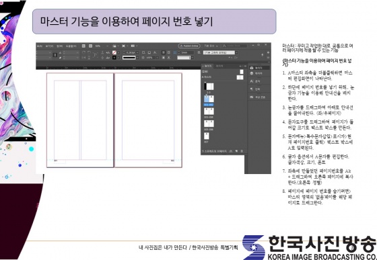Select the 003-004 spread thumbnail

[x=209, y=112]
